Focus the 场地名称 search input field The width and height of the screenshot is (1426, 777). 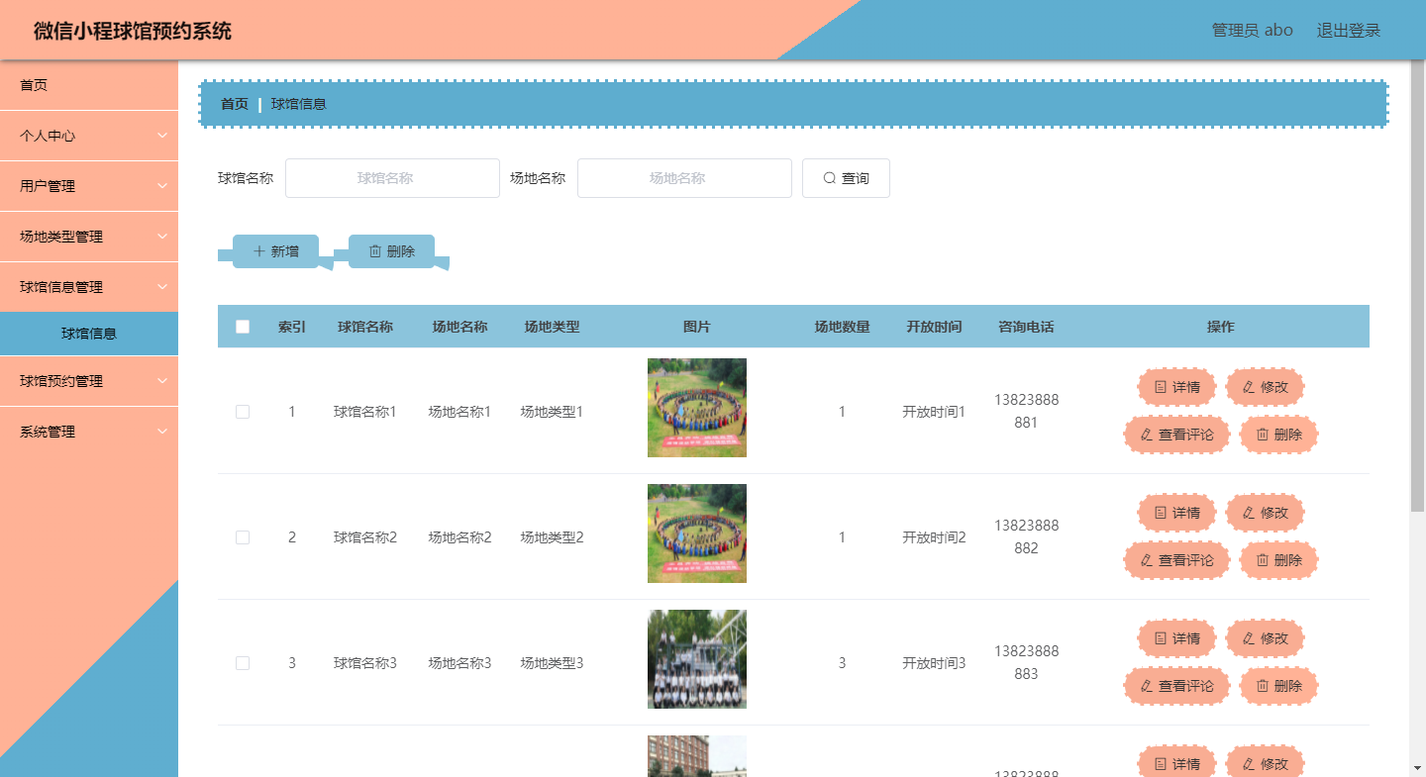684,178
